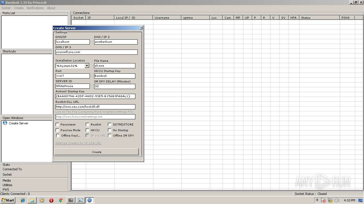
Task: Click the PING column header
Action: coord(347,18)
